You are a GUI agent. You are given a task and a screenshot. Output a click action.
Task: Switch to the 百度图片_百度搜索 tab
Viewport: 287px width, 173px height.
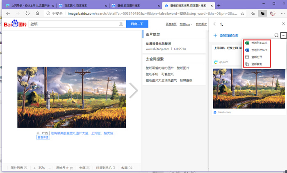pyautogui.click(x=82, y=6)
